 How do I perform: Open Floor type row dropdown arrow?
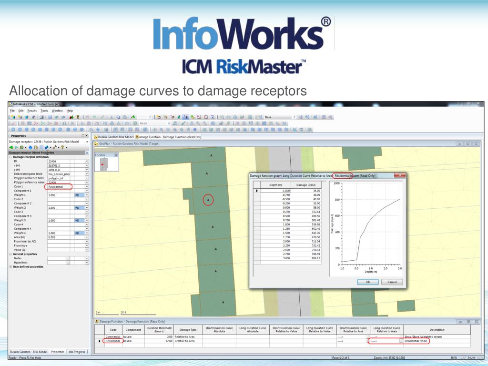[x=87, y=246]
